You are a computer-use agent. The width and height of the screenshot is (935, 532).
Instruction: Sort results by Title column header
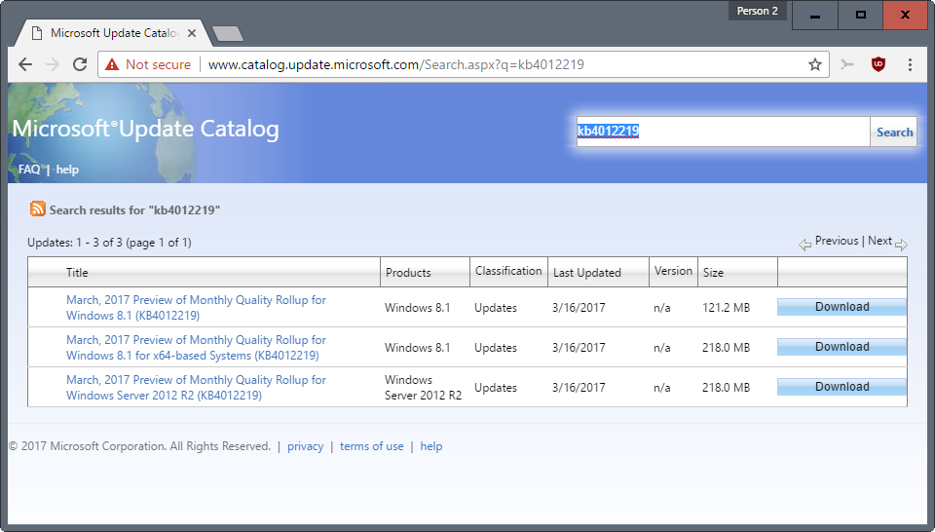[x=77, y=273]
